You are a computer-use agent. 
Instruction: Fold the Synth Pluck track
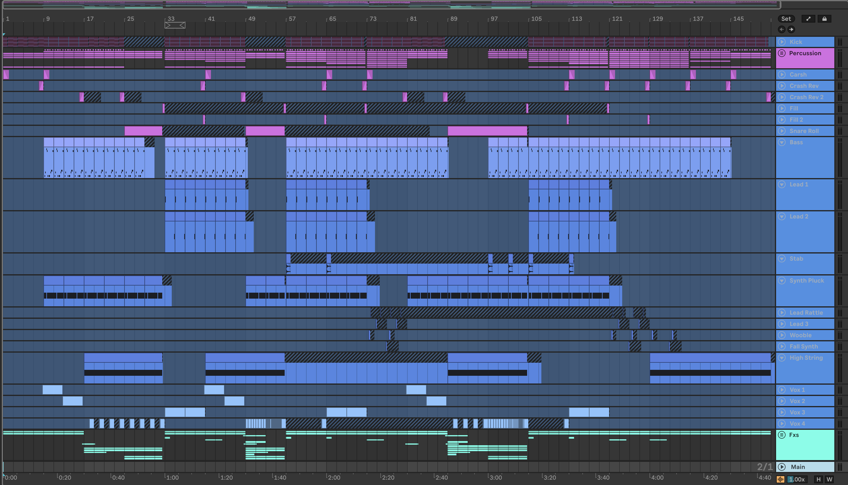pos(782,280)
